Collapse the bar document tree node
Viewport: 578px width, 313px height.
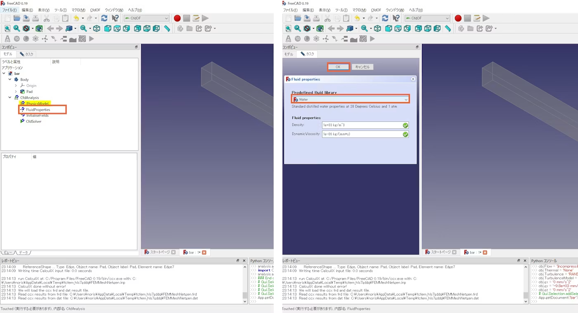[x=4, y=74]
